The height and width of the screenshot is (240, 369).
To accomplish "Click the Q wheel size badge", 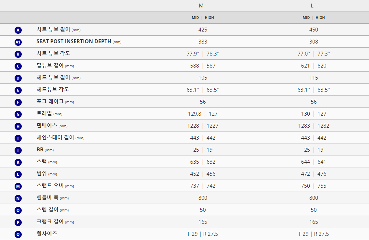I will point(18,234).
